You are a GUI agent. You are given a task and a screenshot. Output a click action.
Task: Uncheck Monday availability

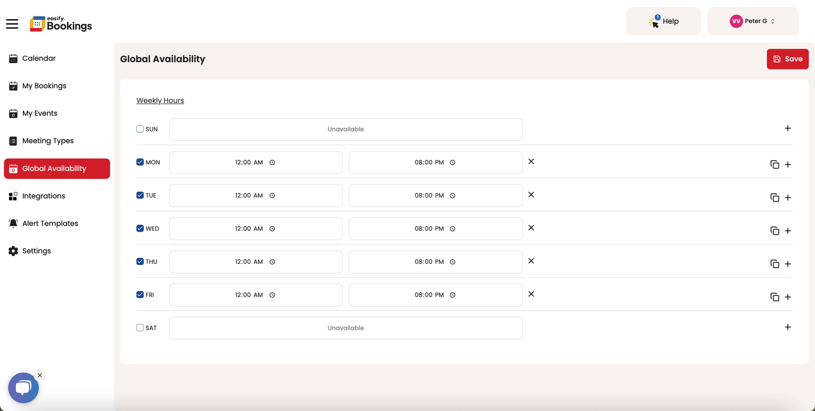(140, 162)
